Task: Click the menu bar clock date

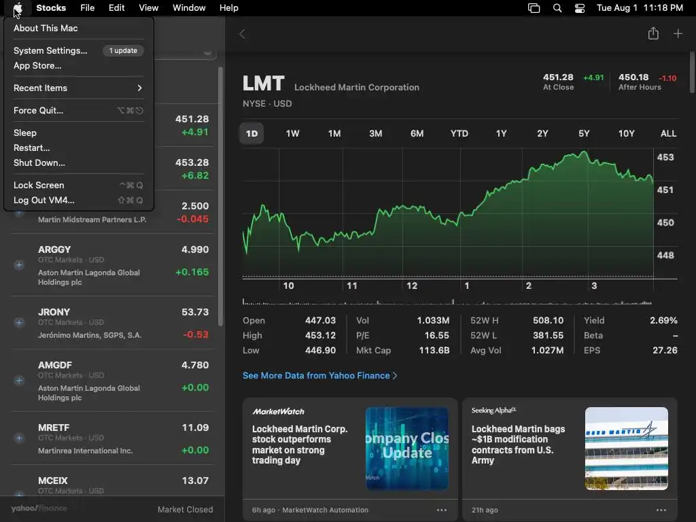Action: coord(640,8)
